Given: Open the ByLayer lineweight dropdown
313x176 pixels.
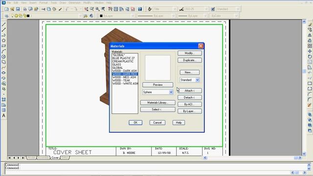Looking at the screenshot, I should pos(205,16).
